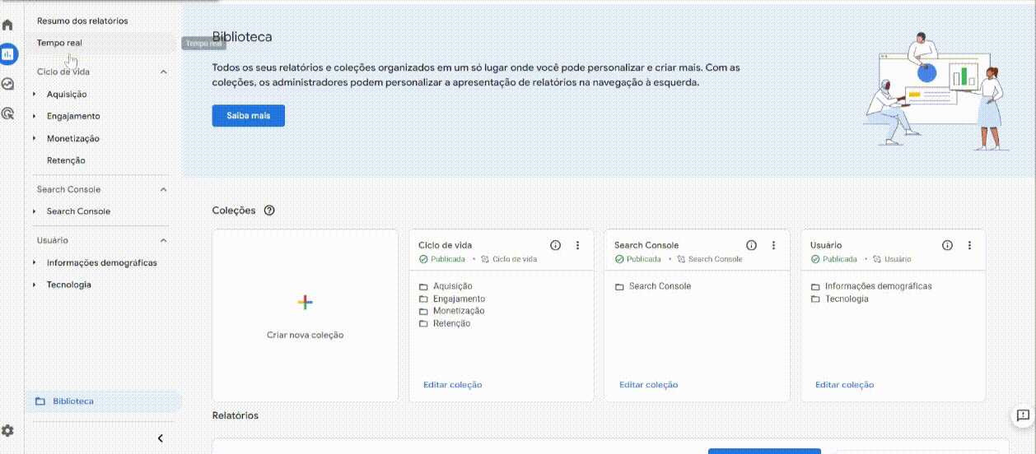Create a new collection card
The height and width of the screenshot is (454, 1036).
[x=305, y=316]
